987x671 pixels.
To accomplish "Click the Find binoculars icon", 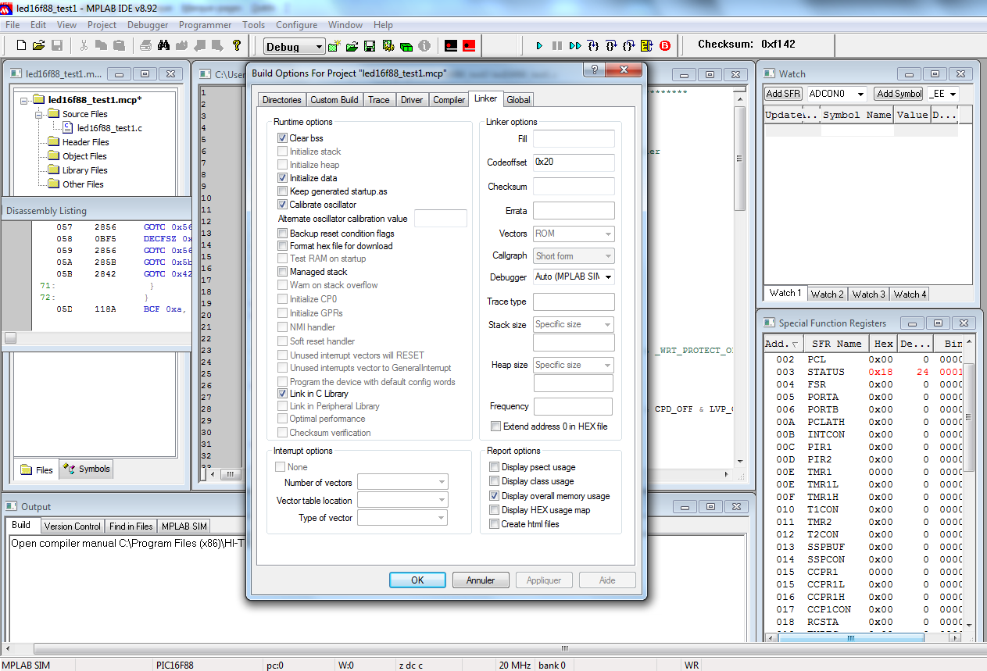I will click(x=163, y=46).
